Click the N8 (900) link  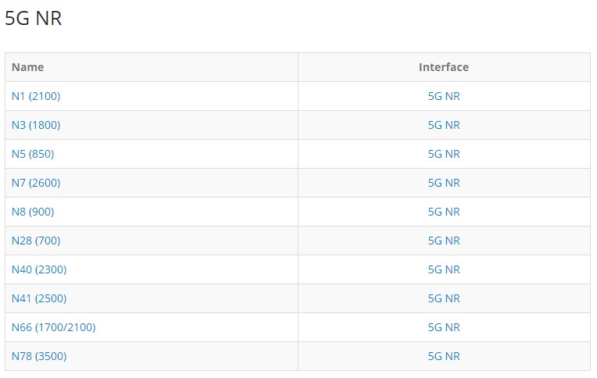pyautogui.click(x=33, y=212)
